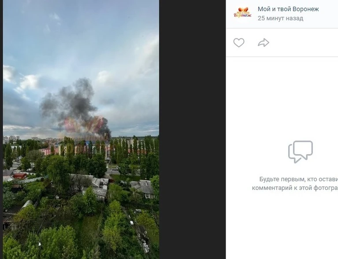
Task: Click the road visible between the trees
Action: (x=113, y=172)
